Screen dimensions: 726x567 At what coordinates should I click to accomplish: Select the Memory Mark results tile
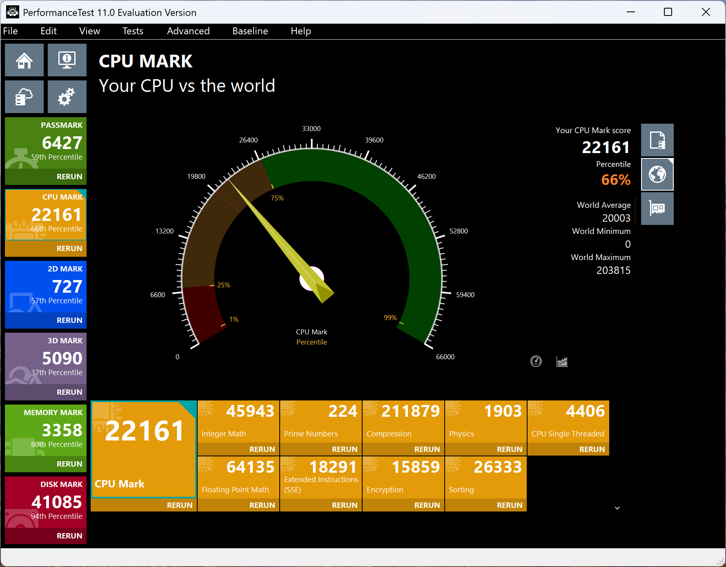[45, 429]
